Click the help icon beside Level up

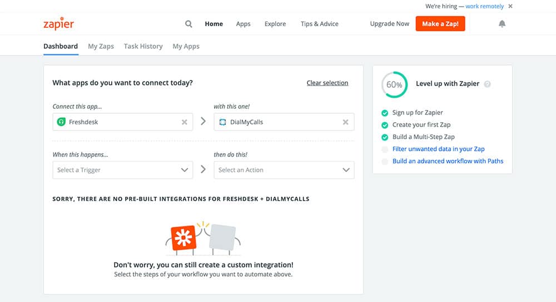coord(488,84)
